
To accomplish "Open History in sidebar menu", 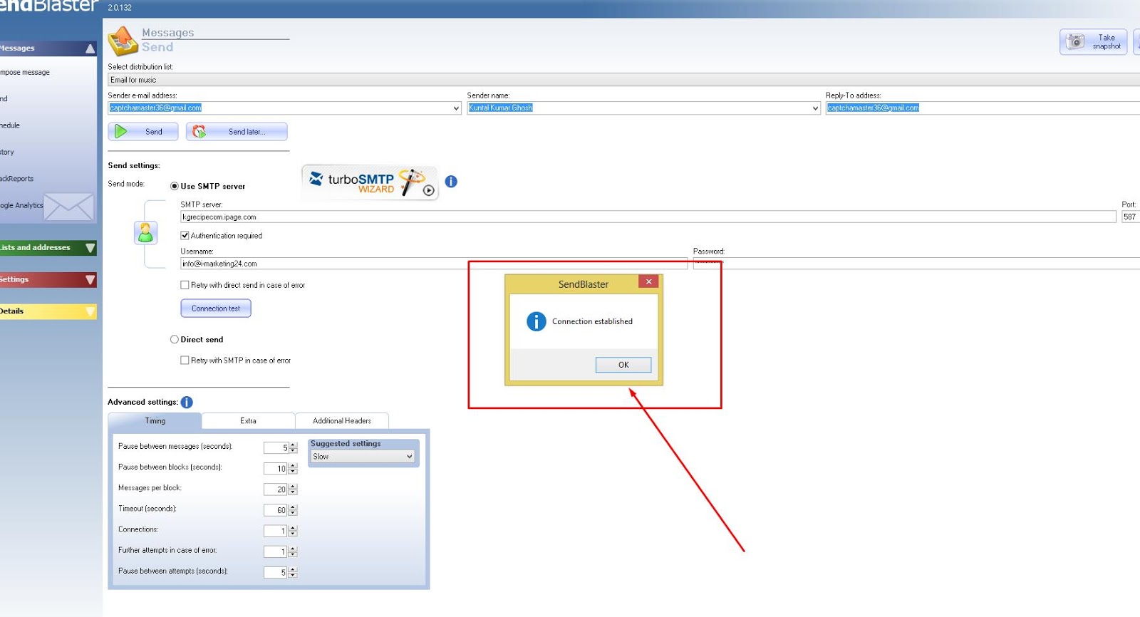I will 7,152.
